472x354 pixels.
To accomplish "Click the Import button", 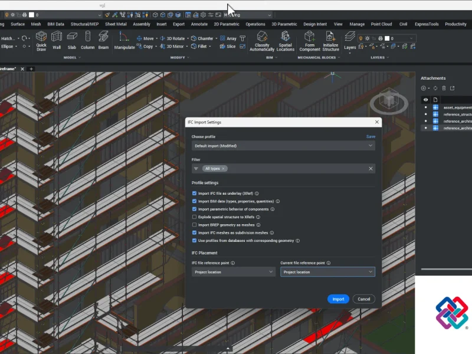I will pos(338,299).
